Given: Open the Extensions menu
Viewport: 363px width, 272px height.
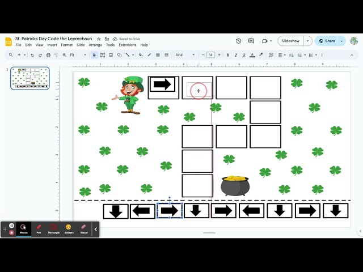Looking at the screenshot, I should coord(127,45).
